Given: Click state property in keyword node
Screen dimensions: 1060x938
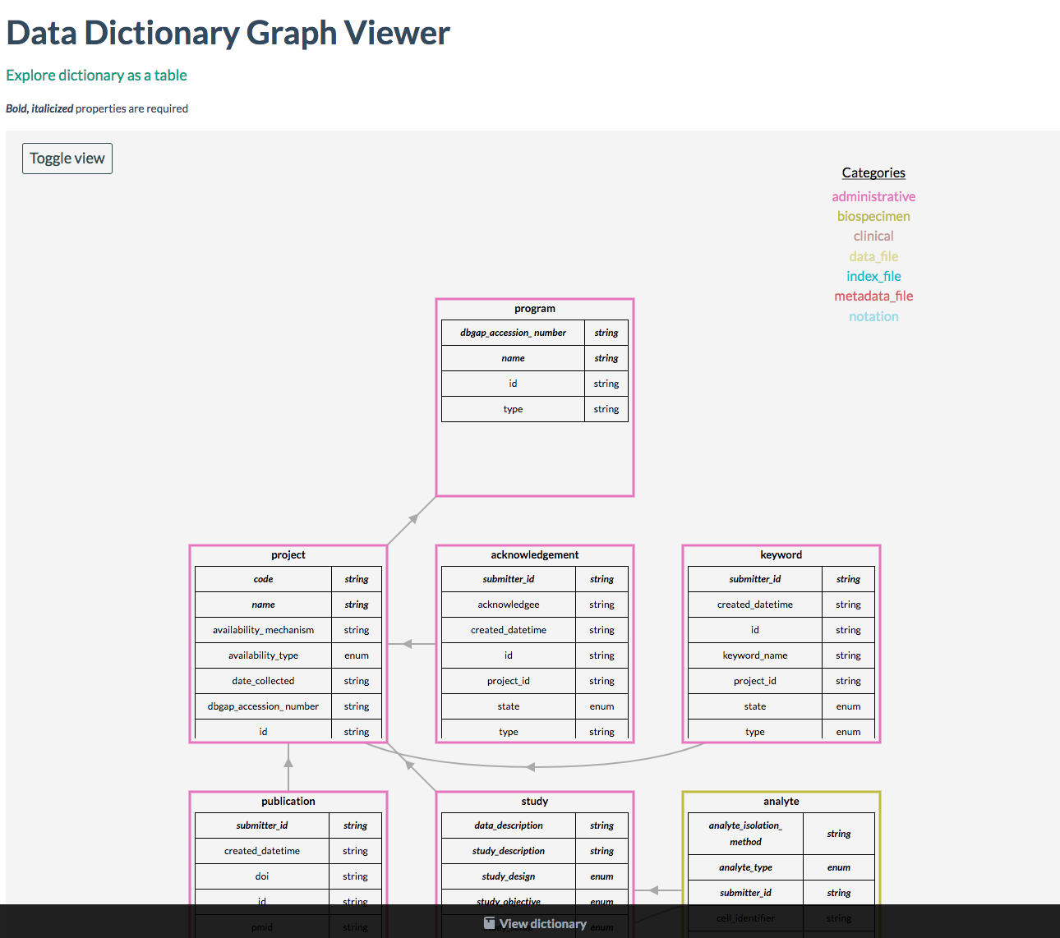Looking at the screenshot, I should pos(755,706).
